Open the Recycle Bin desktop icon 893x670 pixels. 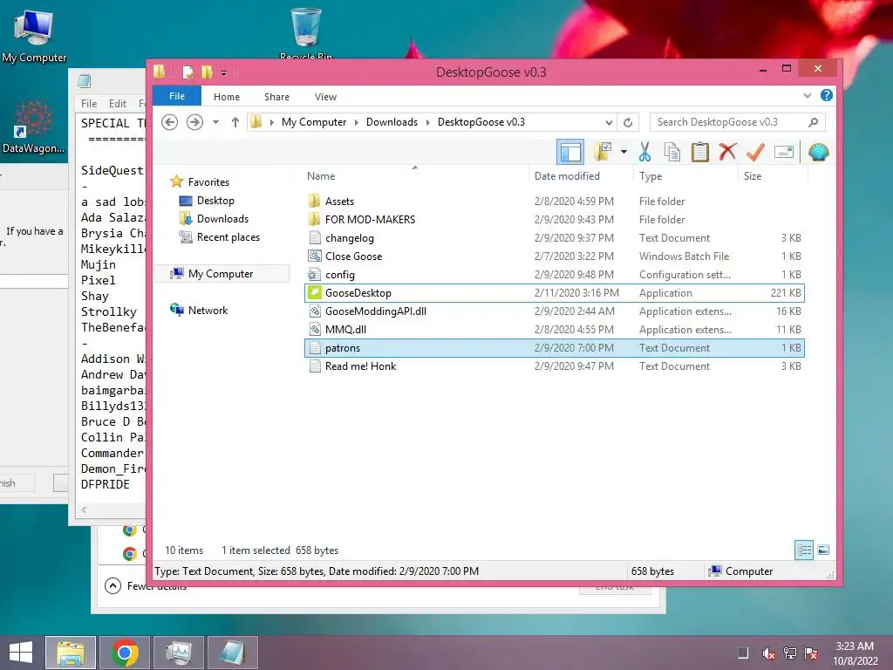click(306, 34)
